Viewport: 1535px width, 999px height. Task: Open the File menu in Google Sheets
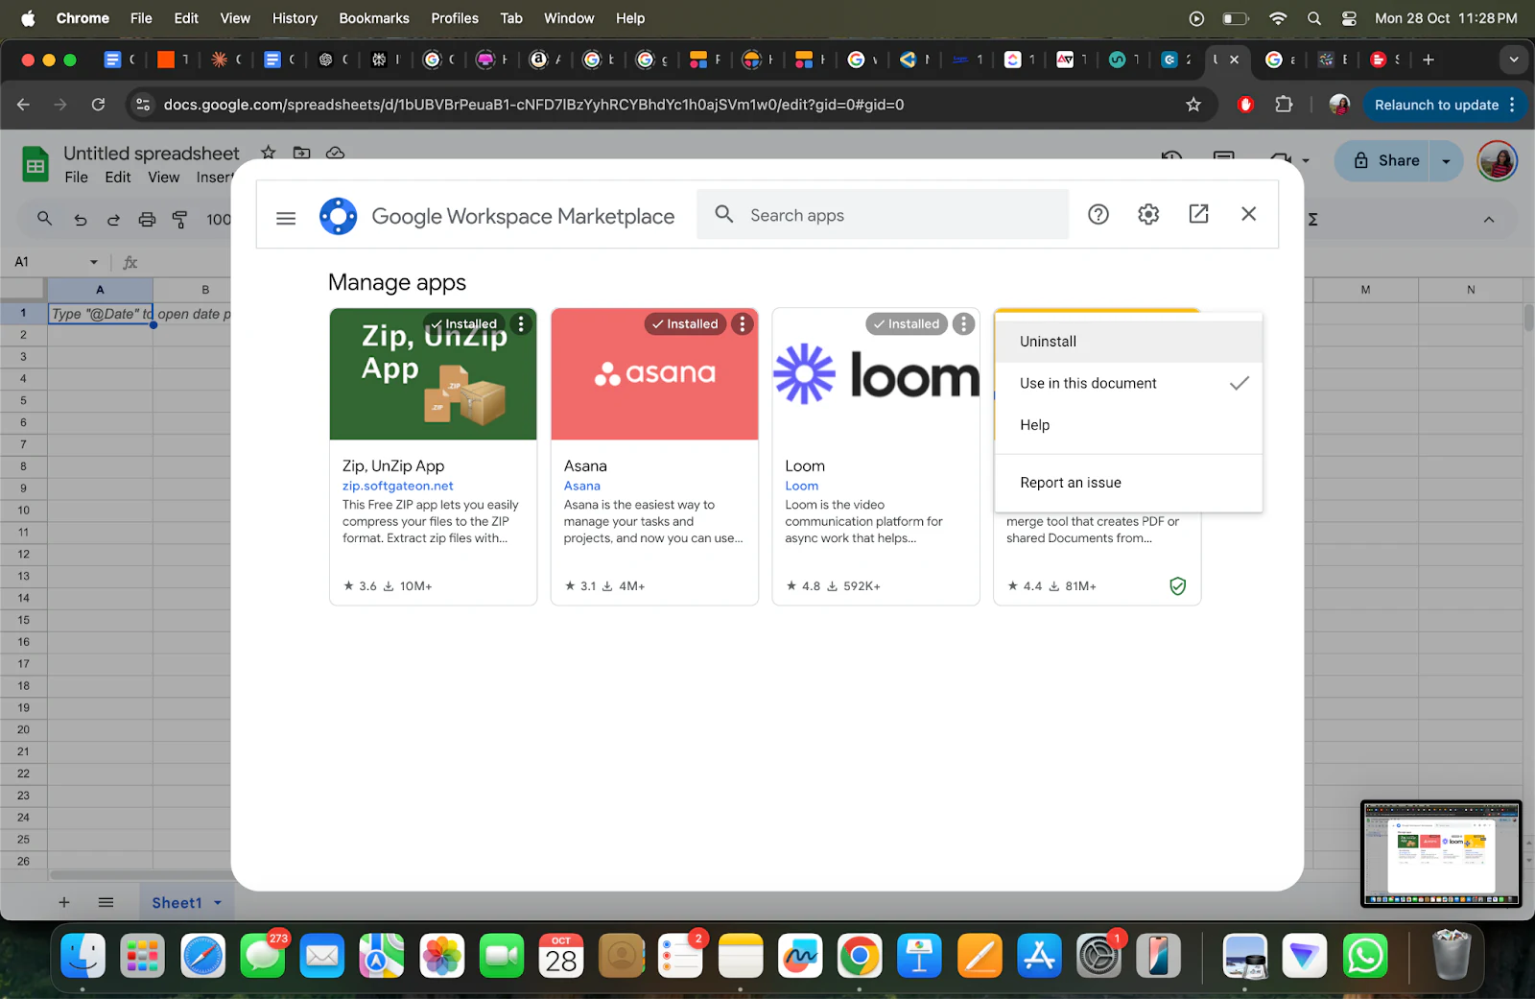pyautogui.click(x=77, y=178)
